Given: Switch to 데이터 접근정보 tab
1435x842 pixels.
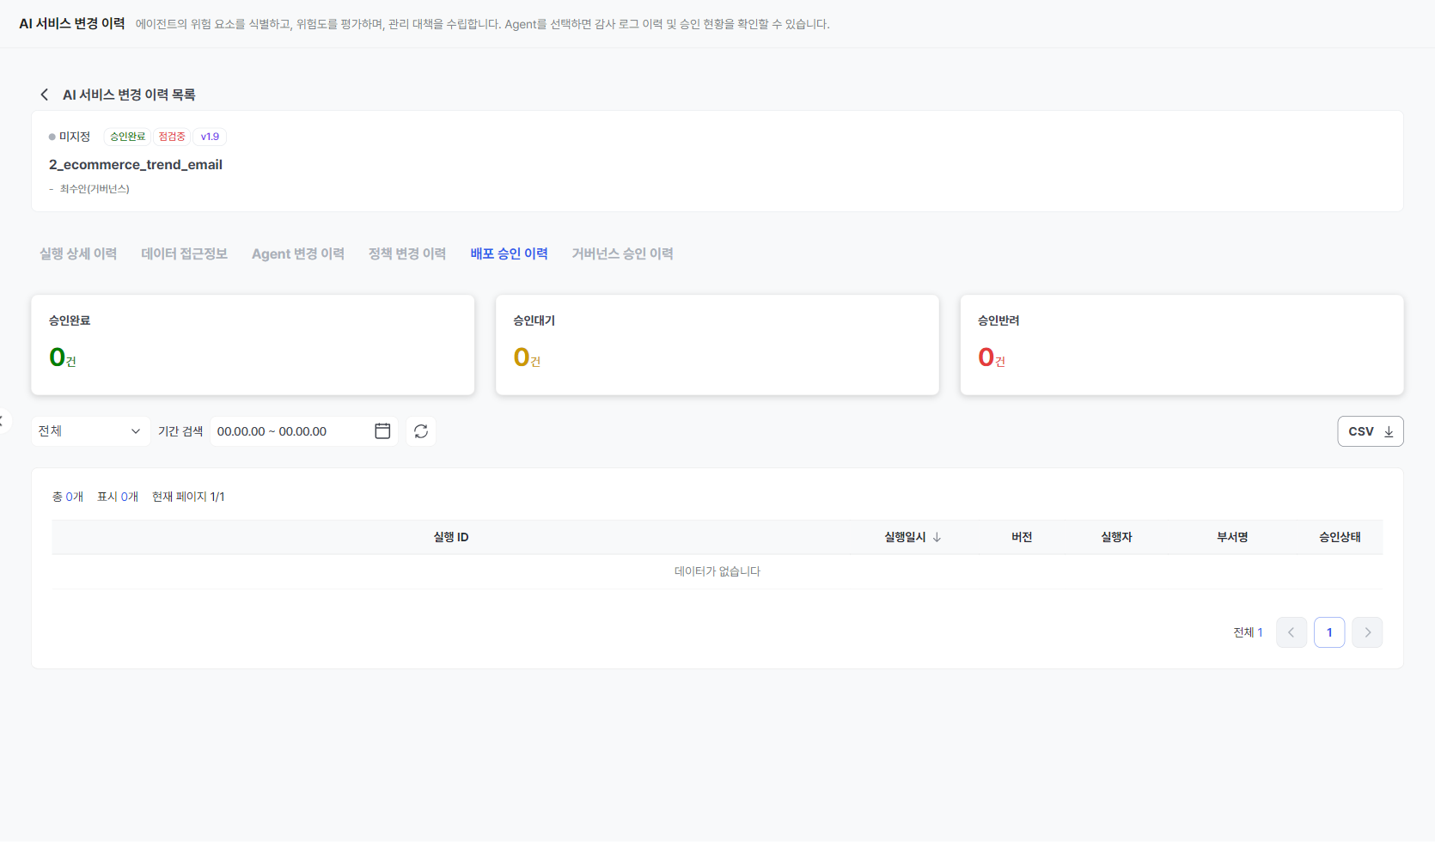Looking at the screenshot, I should coord(185,253).
